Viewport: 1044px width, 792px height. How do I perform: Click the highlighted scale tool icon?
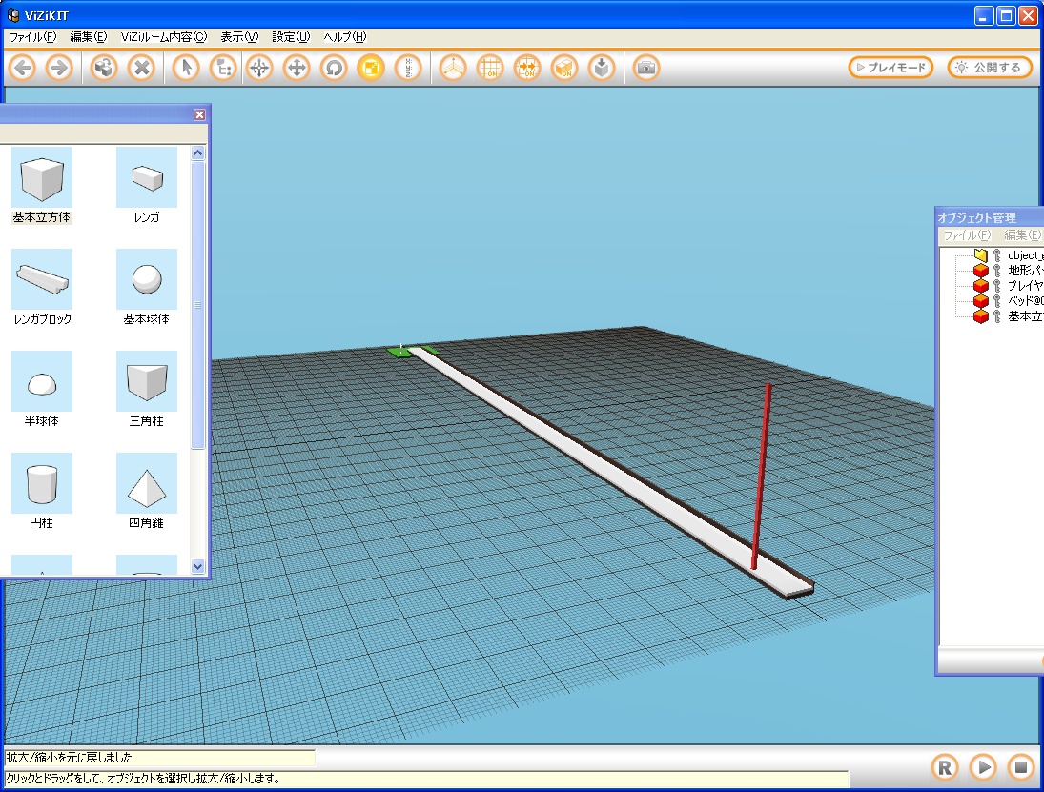pyautogui.click(x=370, y=68)
